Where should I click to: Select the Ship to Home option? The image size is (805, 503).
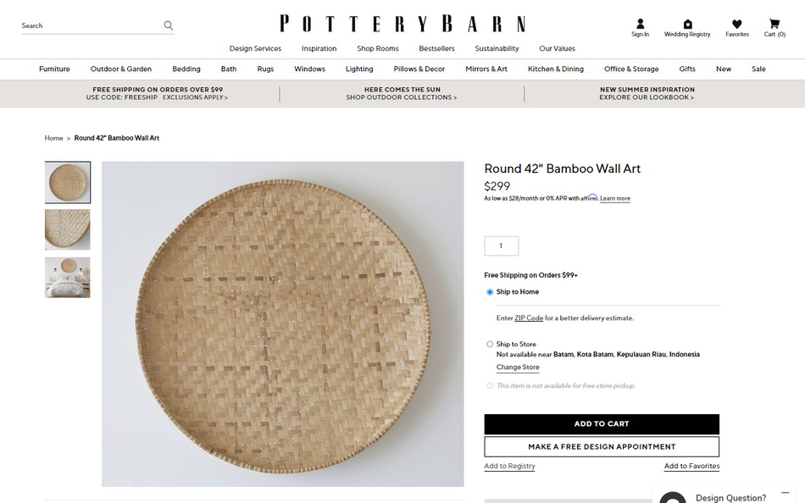490,292
